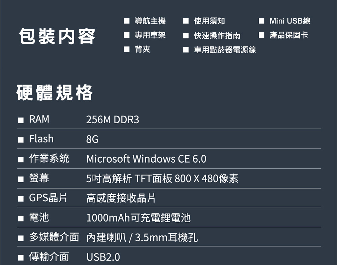Click the square bullet beside 車用點菸器電源線
Image resolution: width=337 pixels, height=265 pixels.
pyautogui.click(x=186, y=50)
